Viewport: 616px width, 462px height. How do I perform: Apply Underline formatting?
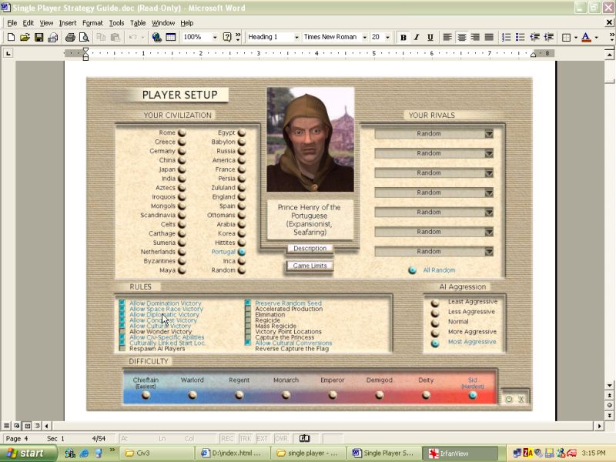pyautogui.click(x=430, y=37)
